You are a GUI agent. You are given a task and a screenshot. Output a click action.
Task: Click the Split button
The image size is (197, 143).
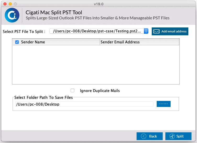(x=178, y=136)
